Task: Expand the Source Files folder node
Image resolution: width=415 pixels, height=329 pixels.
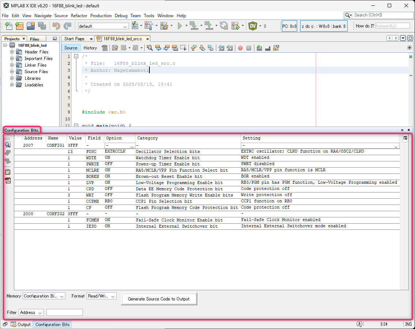Action: tap(12, 72)
